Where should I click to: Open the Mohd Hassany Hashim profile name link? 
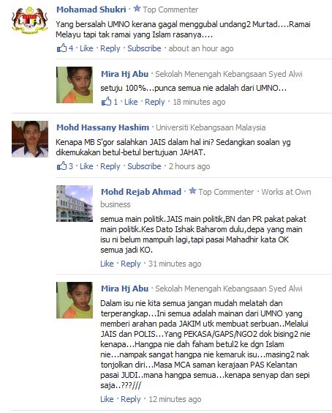click(102, 127)
